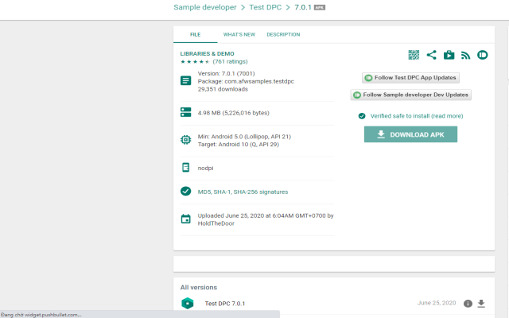Click the nodpi text
The width and height of the screenshot is (509, 318).
205,168
